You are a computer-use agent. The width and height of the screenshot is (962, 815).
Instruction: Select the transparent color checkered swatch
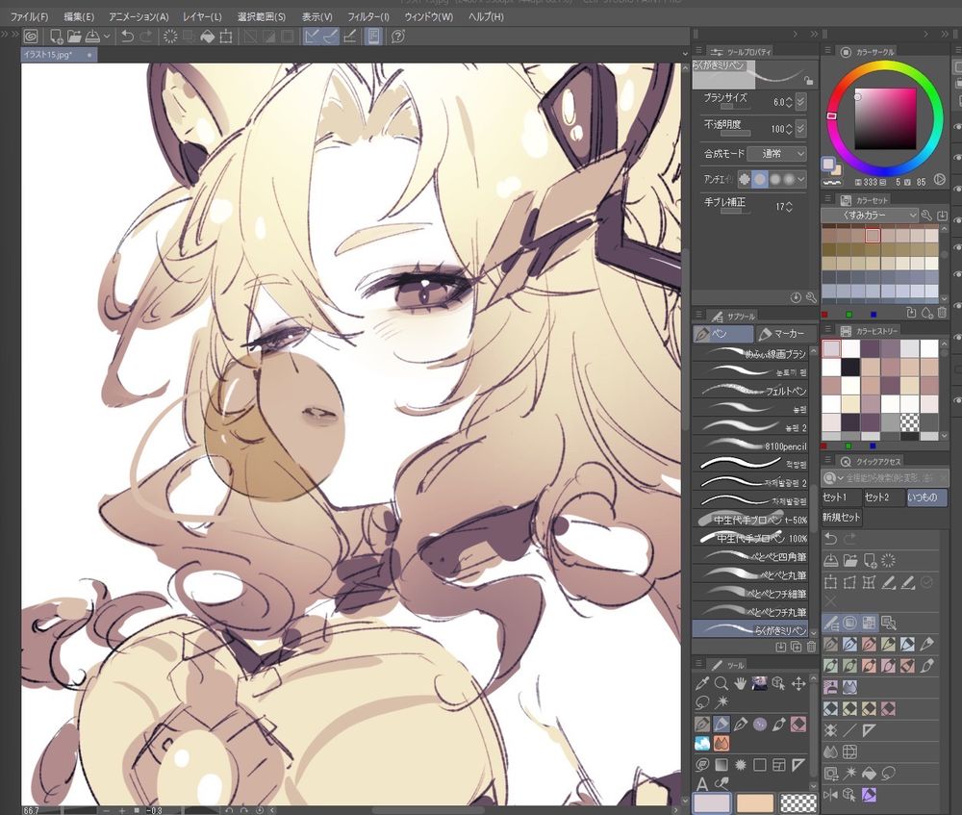click(797, 803)
